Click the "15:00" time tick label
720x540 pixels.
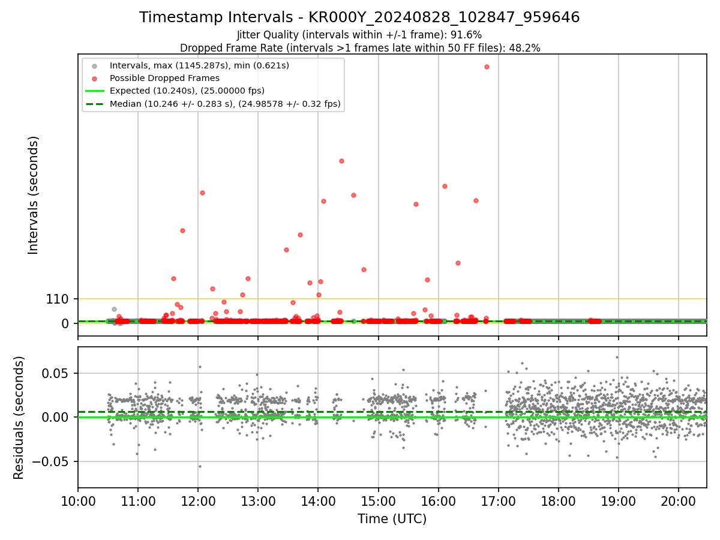point(378,501)
